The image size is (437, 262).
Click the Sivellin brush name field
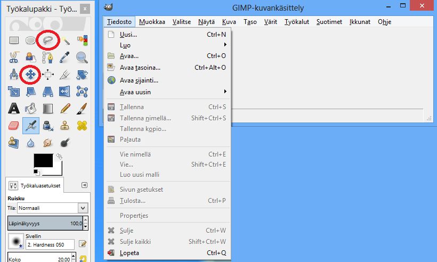click(51, 243)
